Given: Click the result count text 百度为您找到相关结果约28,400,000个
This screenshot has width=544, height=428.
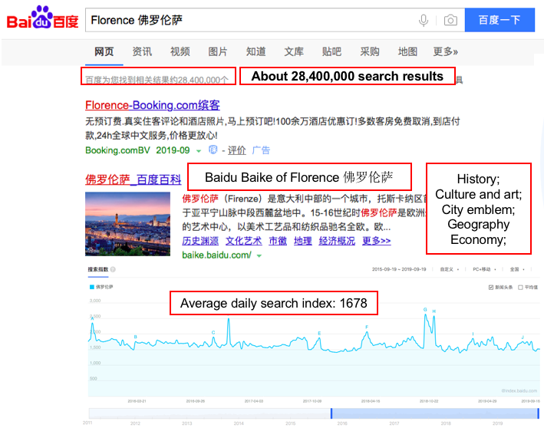Looking at the screenshot, I should click(157, 80).
